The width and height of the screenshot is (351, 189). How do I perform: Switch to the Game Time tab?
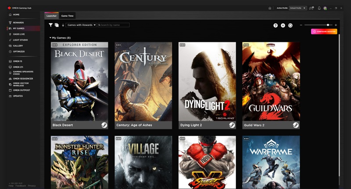(x=67, y=16)
